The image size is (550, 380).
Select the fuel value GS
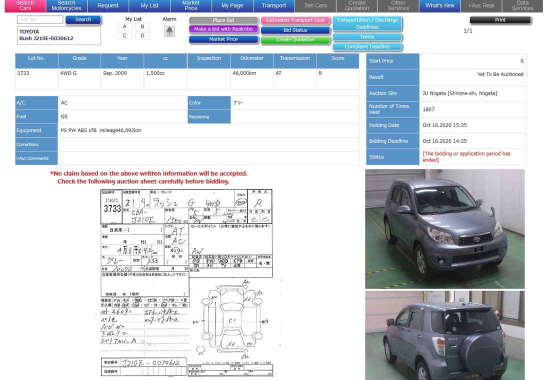point(64,116)
